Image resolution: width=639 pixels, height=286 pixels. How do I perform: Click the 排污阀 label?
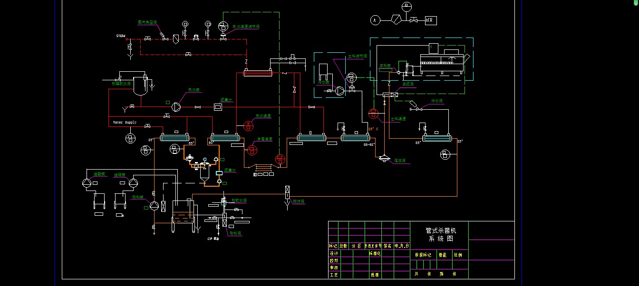coord(299,201)
